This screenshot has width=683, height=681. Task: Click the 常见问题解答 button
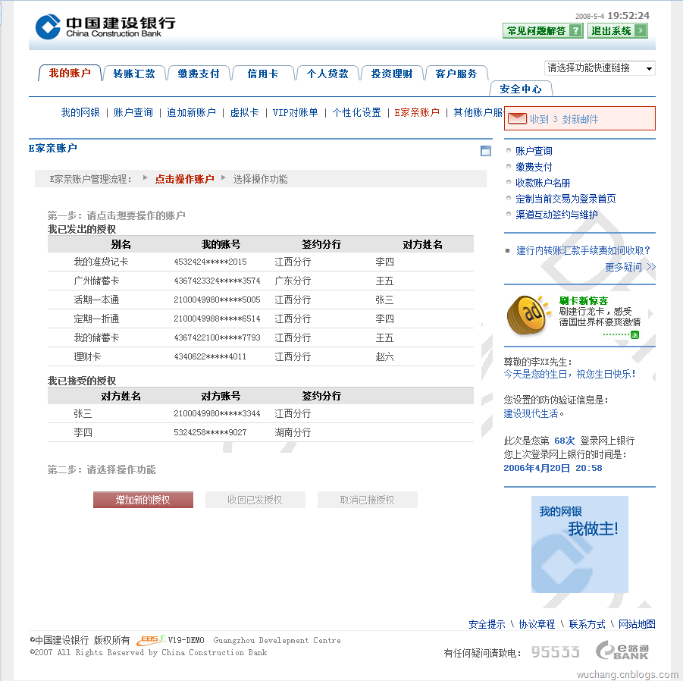tap(543, 31)
